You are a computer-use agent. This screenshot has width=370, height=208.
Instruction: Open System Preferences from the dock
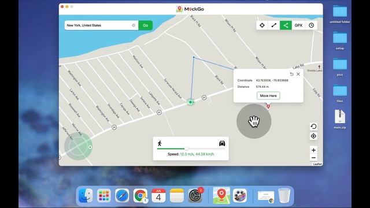(x=195, y=195)
